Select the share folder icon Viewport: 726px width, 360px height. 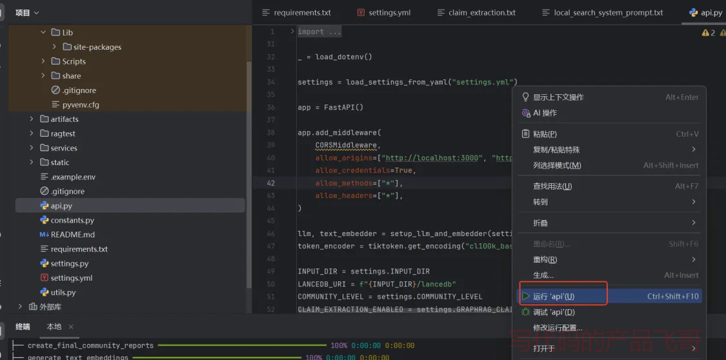[x=55, y=75]
